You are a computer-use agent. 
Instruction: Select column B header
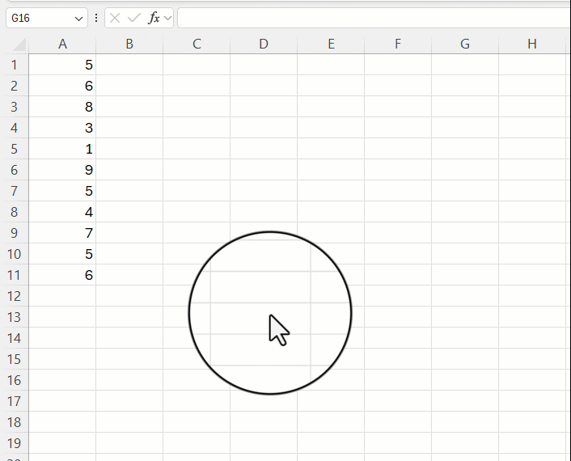pos(129,44)
